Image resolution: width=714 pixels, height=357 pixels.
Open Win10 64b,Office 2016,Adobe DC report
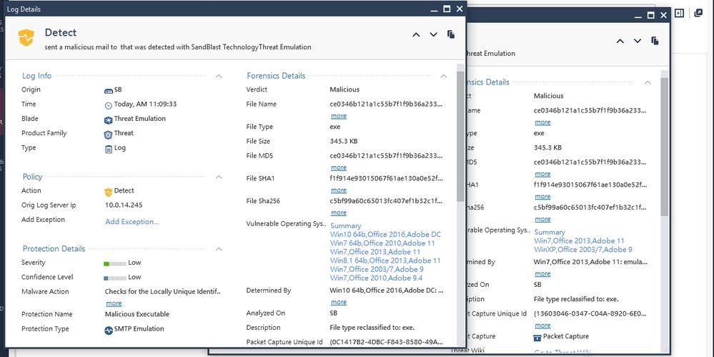386,235
